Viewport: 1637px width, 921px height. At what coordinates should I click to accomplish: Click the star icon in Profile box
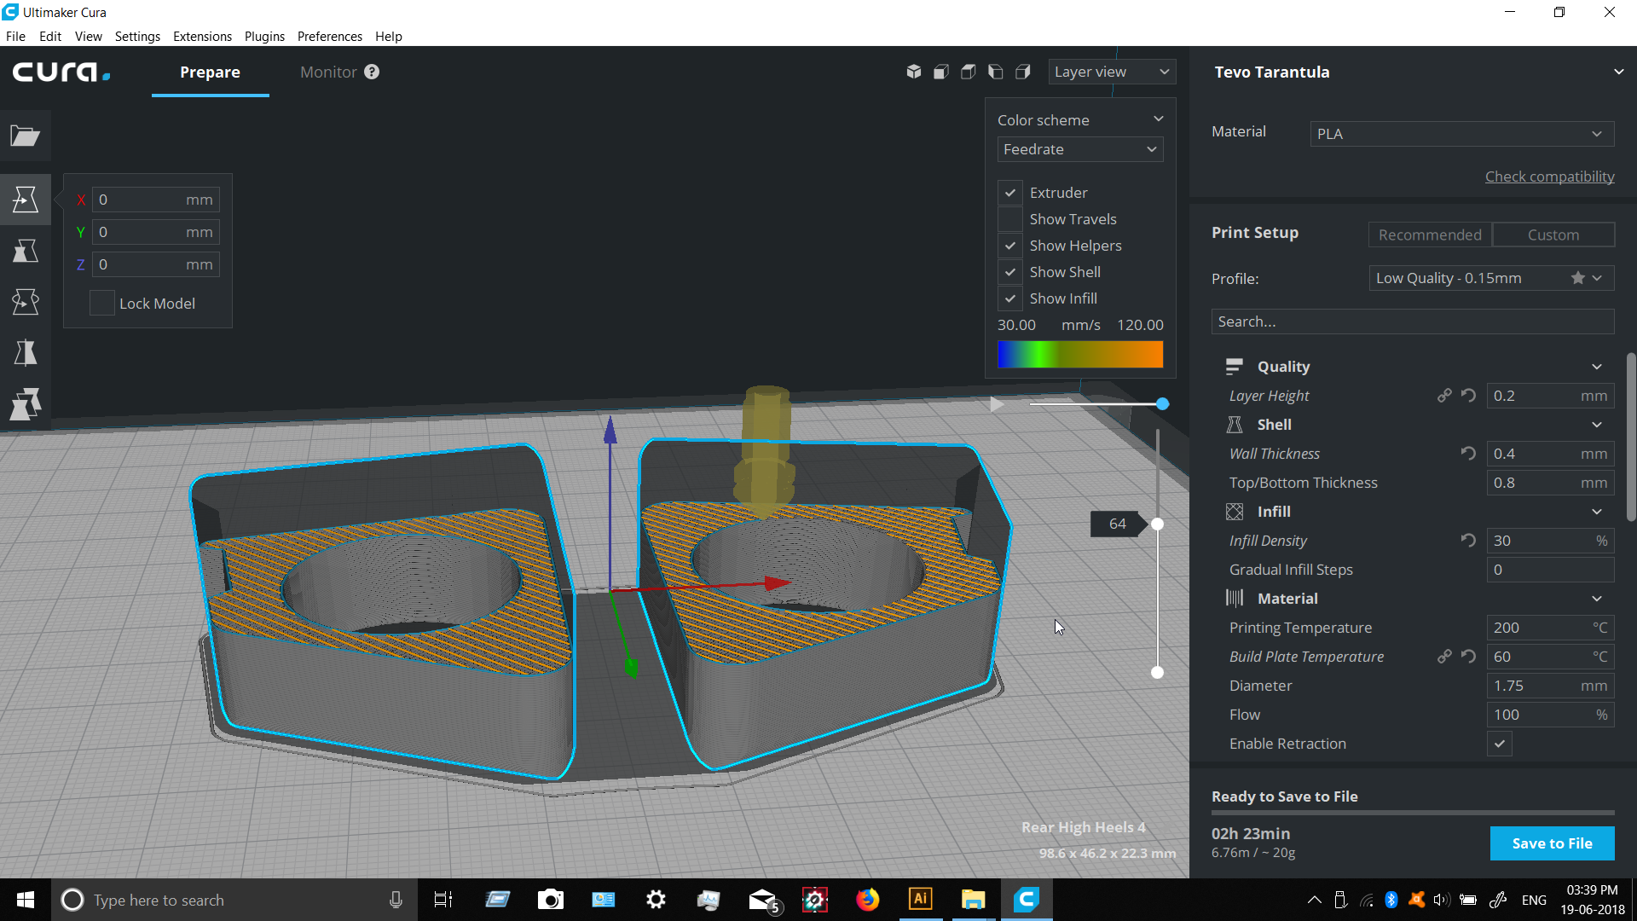1578,278
